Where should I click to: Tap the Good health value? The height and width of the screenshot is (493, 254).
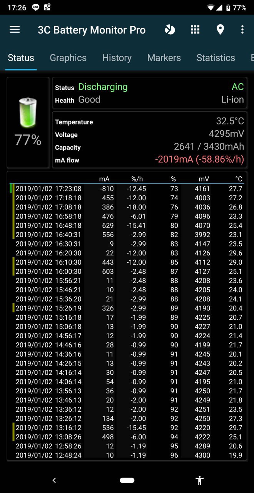click(x=89, y=99)
